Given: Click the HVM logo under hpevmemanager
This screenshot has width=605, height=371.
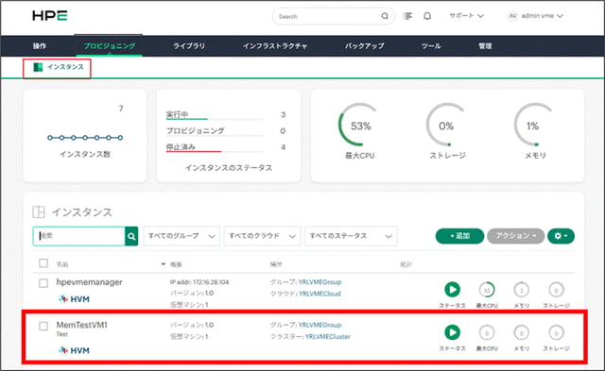Looking at the screenshot, I should (x=74, y=299).
